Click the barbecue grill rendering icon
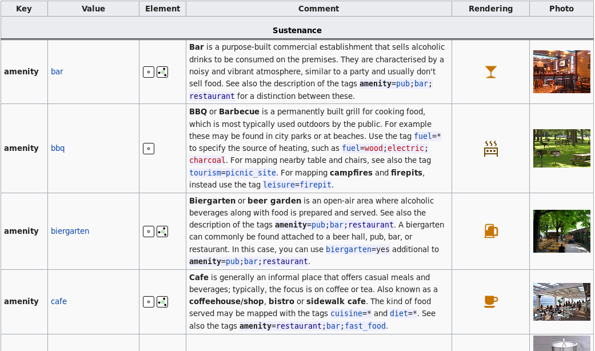This screenshot has height=351, width=595. pos(490,149)
